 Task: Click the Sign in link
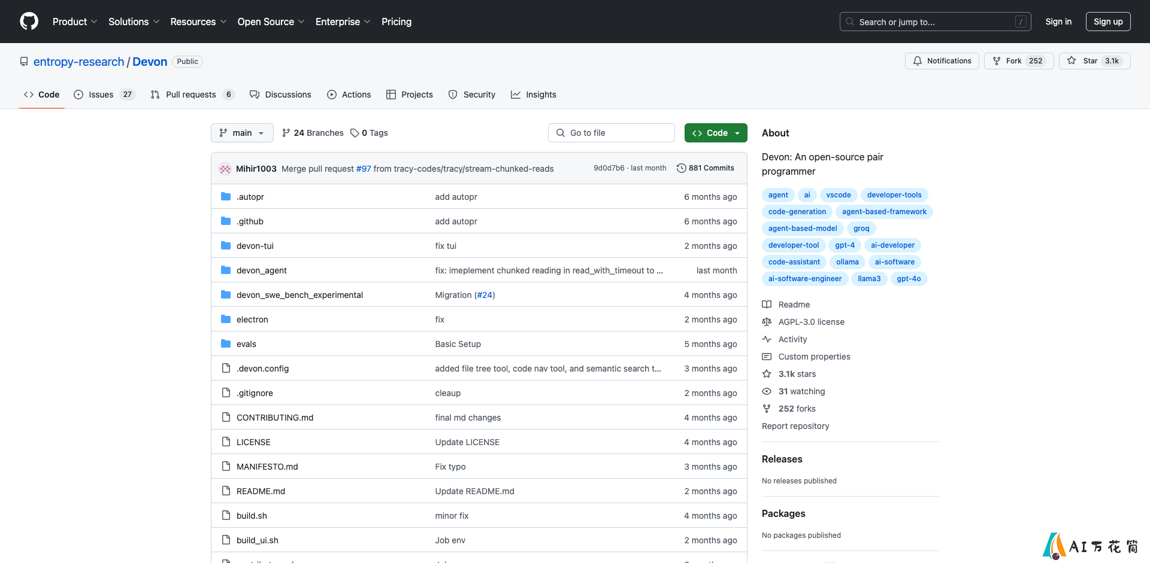click(1058, 22)
